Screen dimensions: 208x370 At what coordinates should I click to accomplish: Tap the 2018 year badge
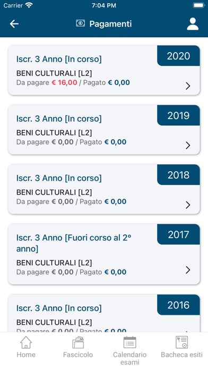(178, 174)
